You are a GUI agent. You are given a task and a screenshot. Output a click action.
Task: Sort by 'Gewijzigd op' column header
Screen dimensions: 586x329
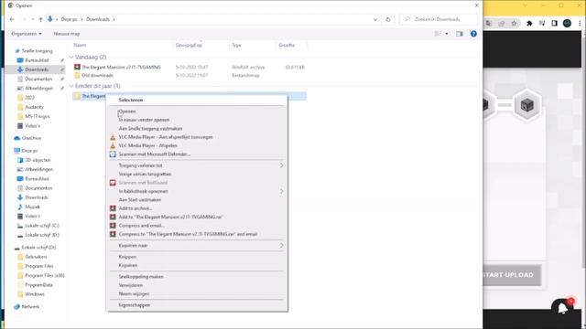(189, 45)
